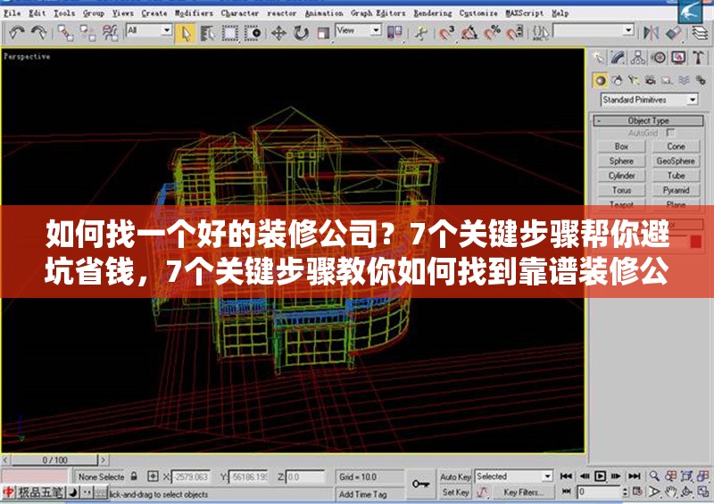
Task: Enable the AutoGrid checkbox
Action: click(671, 133)
